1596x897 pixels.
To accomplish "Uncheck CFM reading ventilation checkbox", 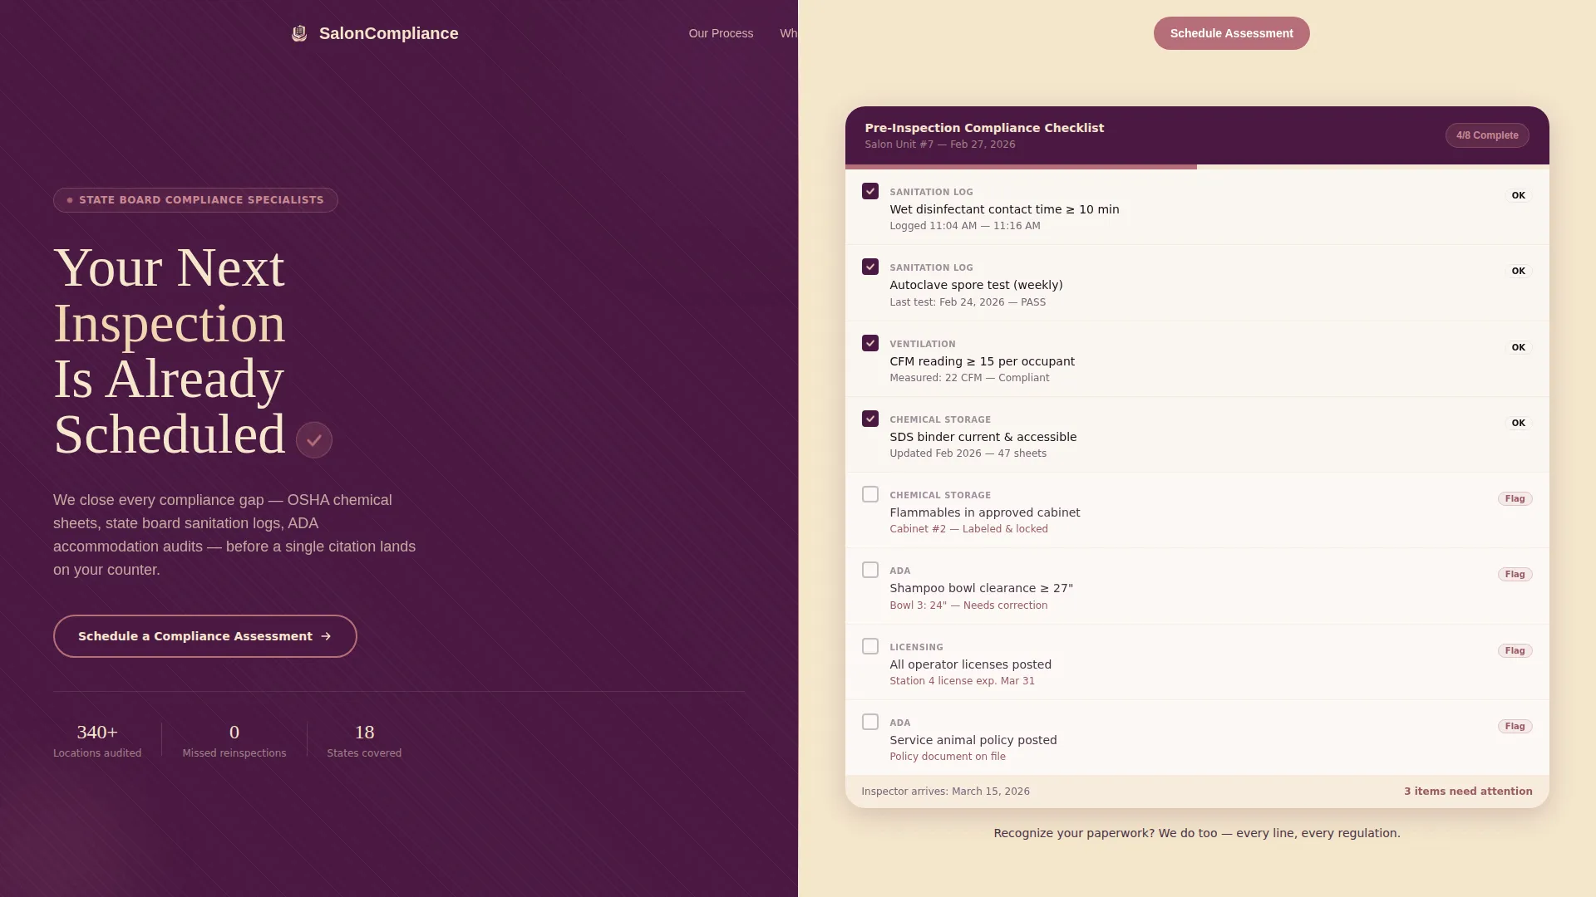I will tap(870, 343).
